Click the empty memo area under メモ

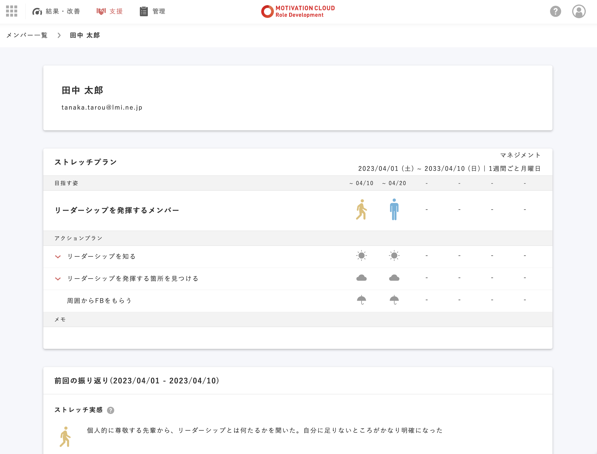coord(298,338)
